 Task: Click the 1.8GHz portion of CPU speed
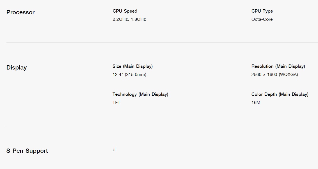click(x=138, y=19)
